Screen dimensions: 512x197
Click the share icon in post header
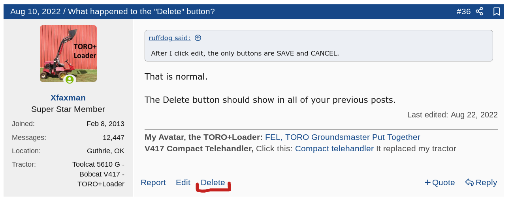(x=479, y=11)
